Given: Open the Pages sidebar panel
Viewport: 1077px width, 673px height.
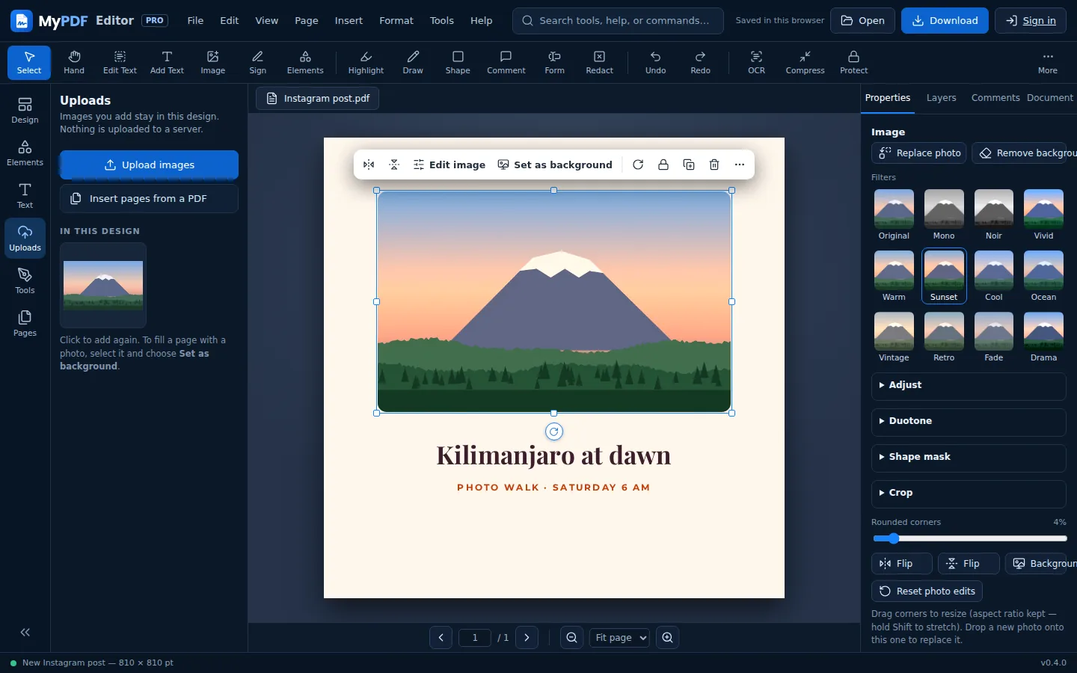Looking at the screenshot, I should (x=25, y=324).
